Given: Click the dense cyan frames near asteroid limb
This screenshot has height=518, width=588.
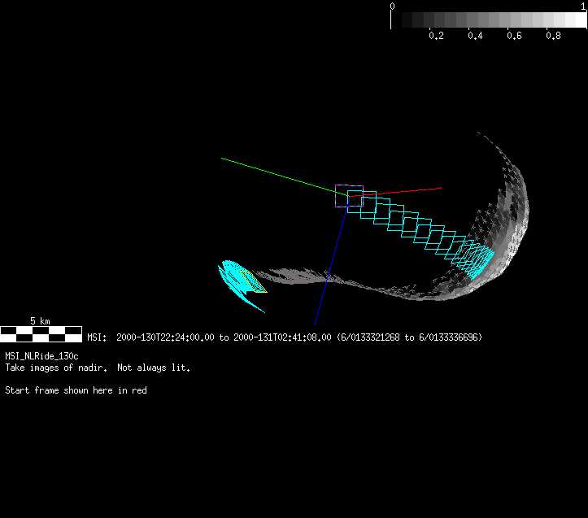Looking at the screenshot, I should point(476,259).
